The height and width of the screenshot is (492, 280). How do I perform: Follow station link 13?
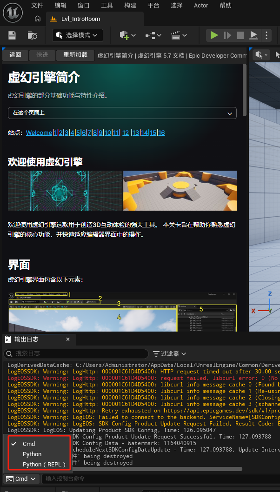click(x=136, y=133)
